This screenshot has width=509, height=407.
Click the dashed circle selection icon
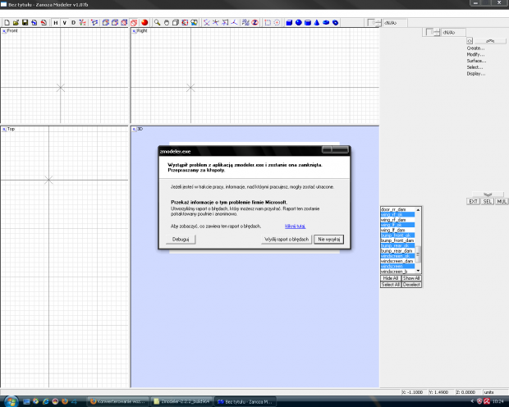click(x=277, y=23)
